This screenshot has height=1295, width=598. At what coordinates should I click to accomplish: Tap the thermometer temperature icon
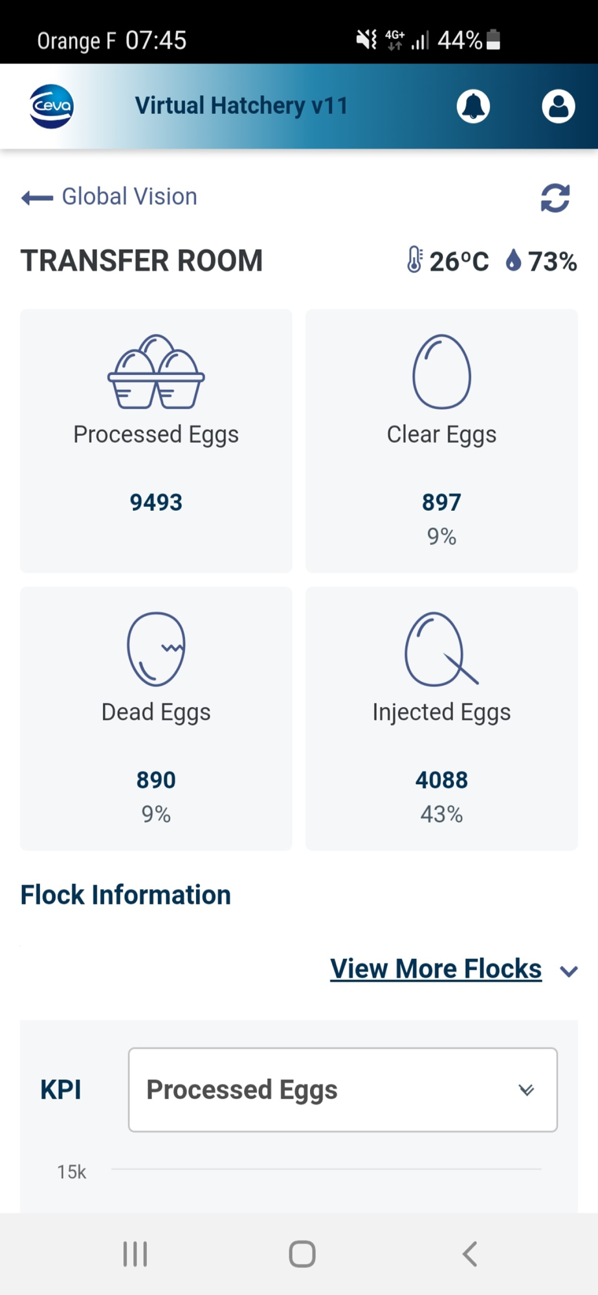point(414,260)
